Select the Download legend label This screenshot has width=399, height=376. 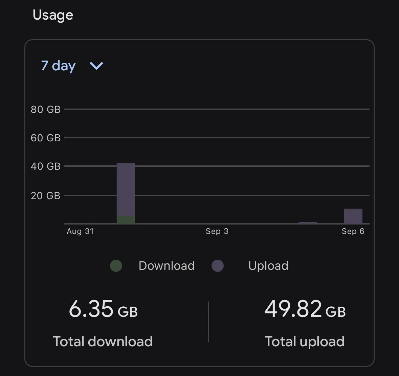pyautogui.click(x=167, y=266)
